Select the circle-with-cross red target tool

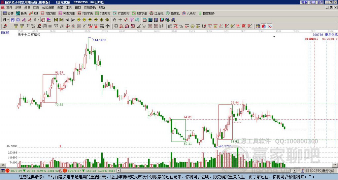coord(67,26)
